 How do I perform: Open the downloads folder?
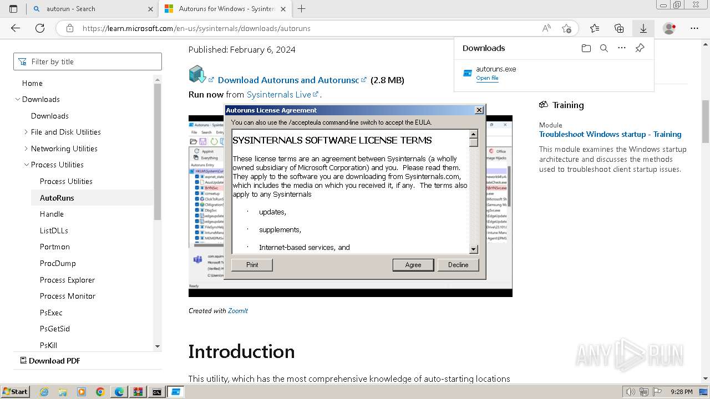click(586, 48)
